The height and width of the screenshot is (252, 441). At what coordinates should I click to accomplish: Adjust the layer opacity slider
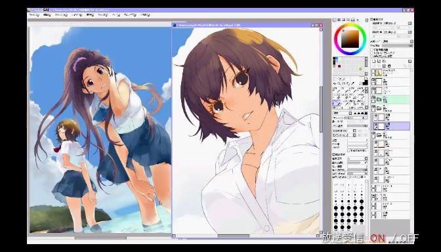tap(398, 45)
